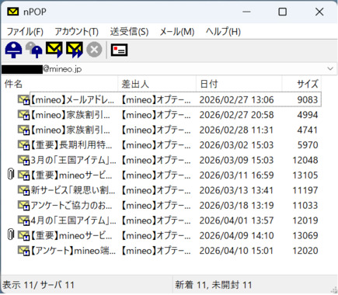Click the send/receive marked mail icon
This screenshot has height=295, width=338.
54,50
